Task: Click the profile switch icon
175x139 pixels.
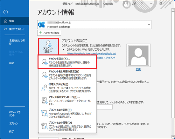Action: (x=45, y=113)
